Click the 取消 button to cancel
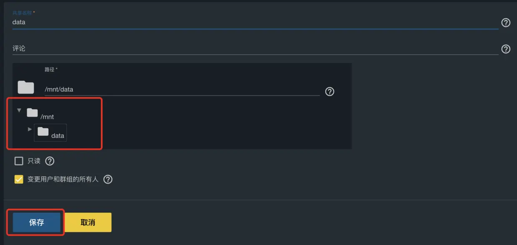The width and height of the screenshot is (517, 245). 88,222
